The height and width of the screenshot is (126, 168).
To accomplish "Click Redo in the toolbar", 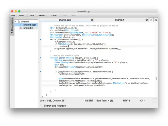I will click(x=74, y=15).
